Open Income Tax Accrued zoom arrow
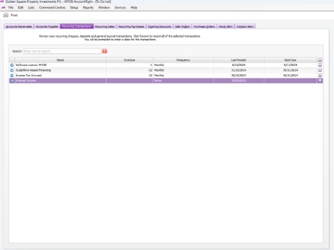The image size is (334, 250). (12, 76)
